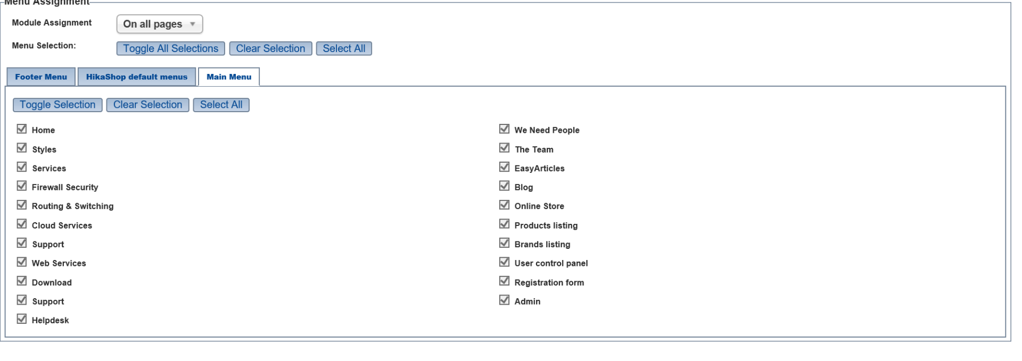Open the HikaShop default menus tab
This screenshot has height=361, width=1022.
[137, 77]
